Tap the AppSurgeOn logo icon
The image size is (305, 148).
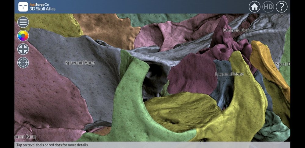[x=23, y=7]
